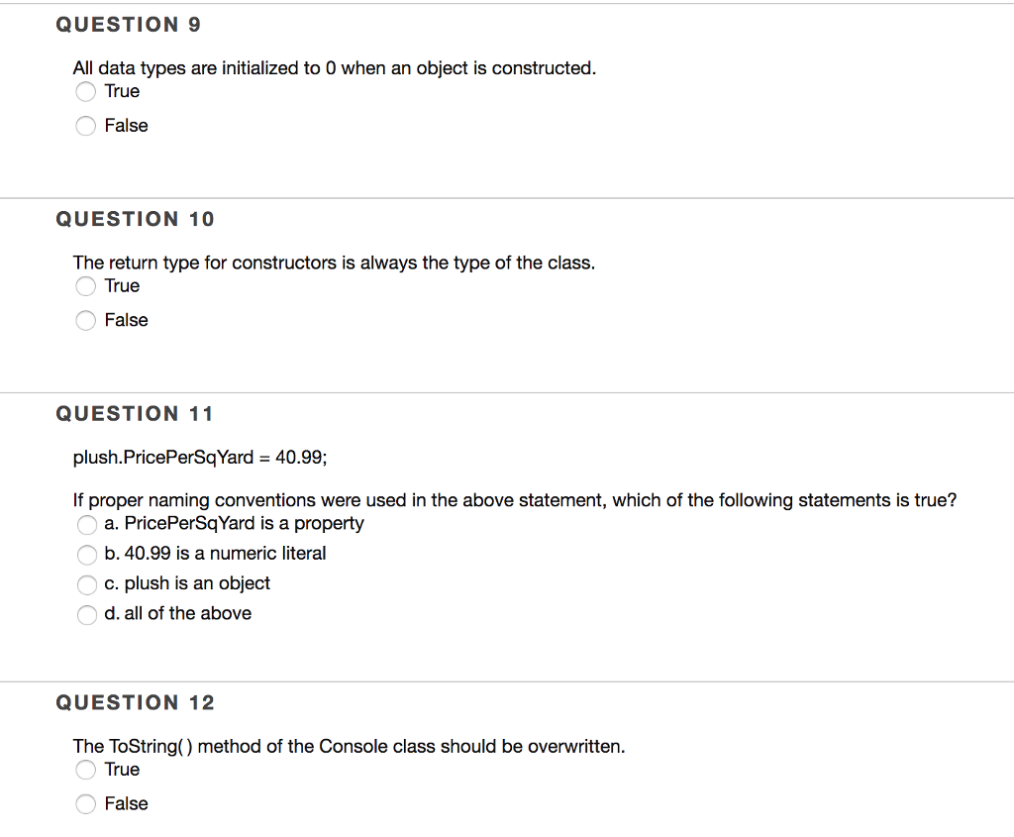Click the QUESTION 9 heading
This screenshot has height=837, width=1014.
128,24
